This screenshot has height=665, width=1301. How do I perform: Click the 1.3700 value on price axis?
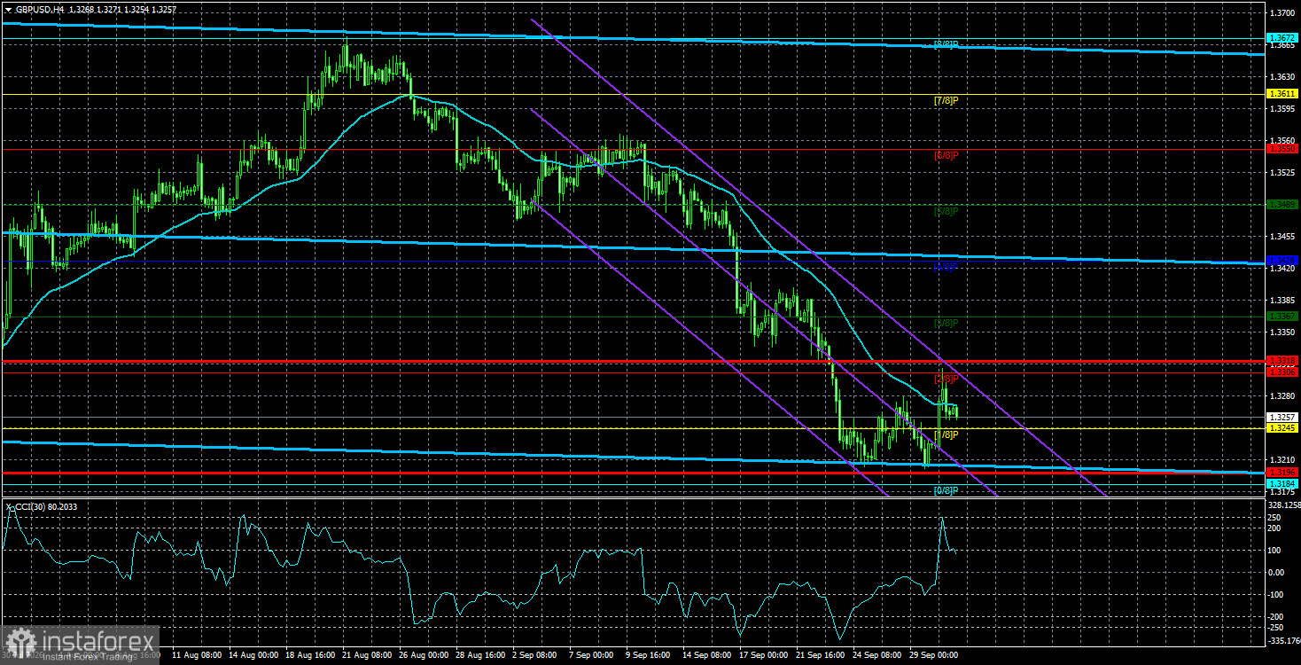(1283, 12)
